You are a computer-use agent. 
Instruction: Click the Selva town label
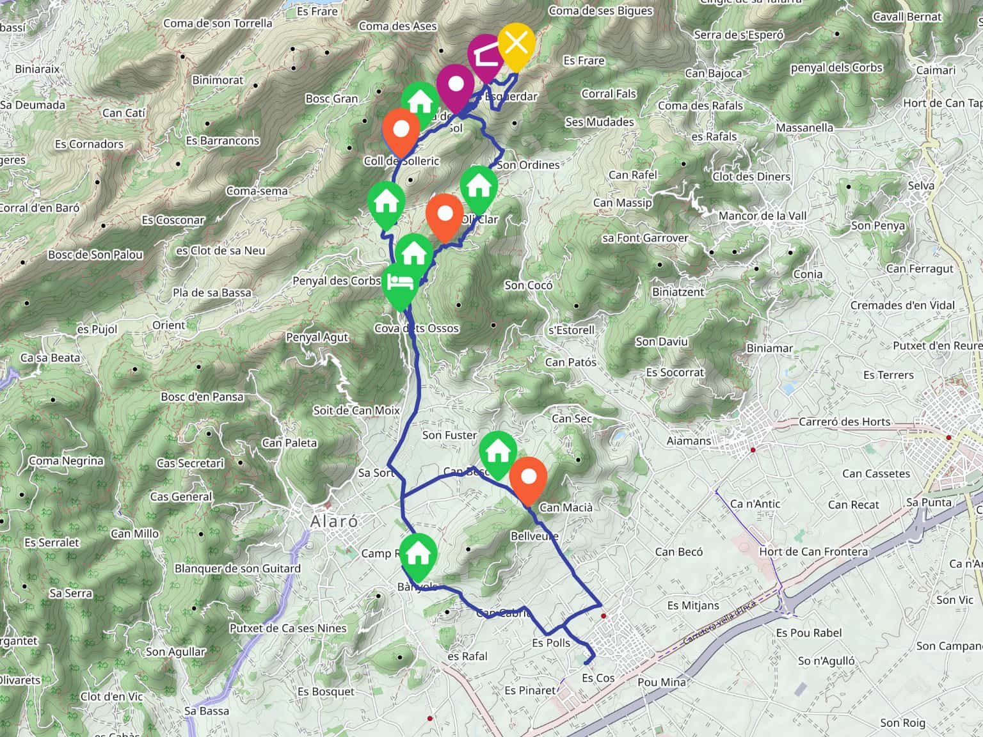tap(921, 186)
